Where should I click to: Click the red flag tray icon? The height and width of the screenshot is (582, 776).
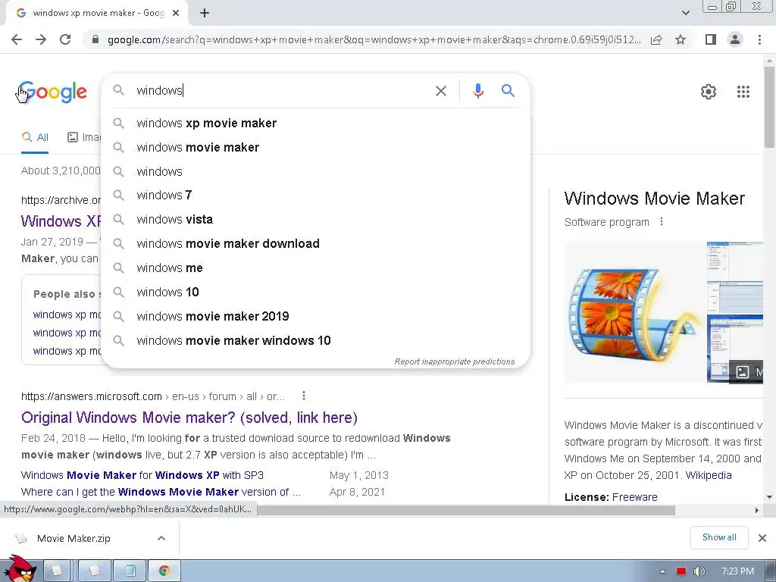(681, 571)
